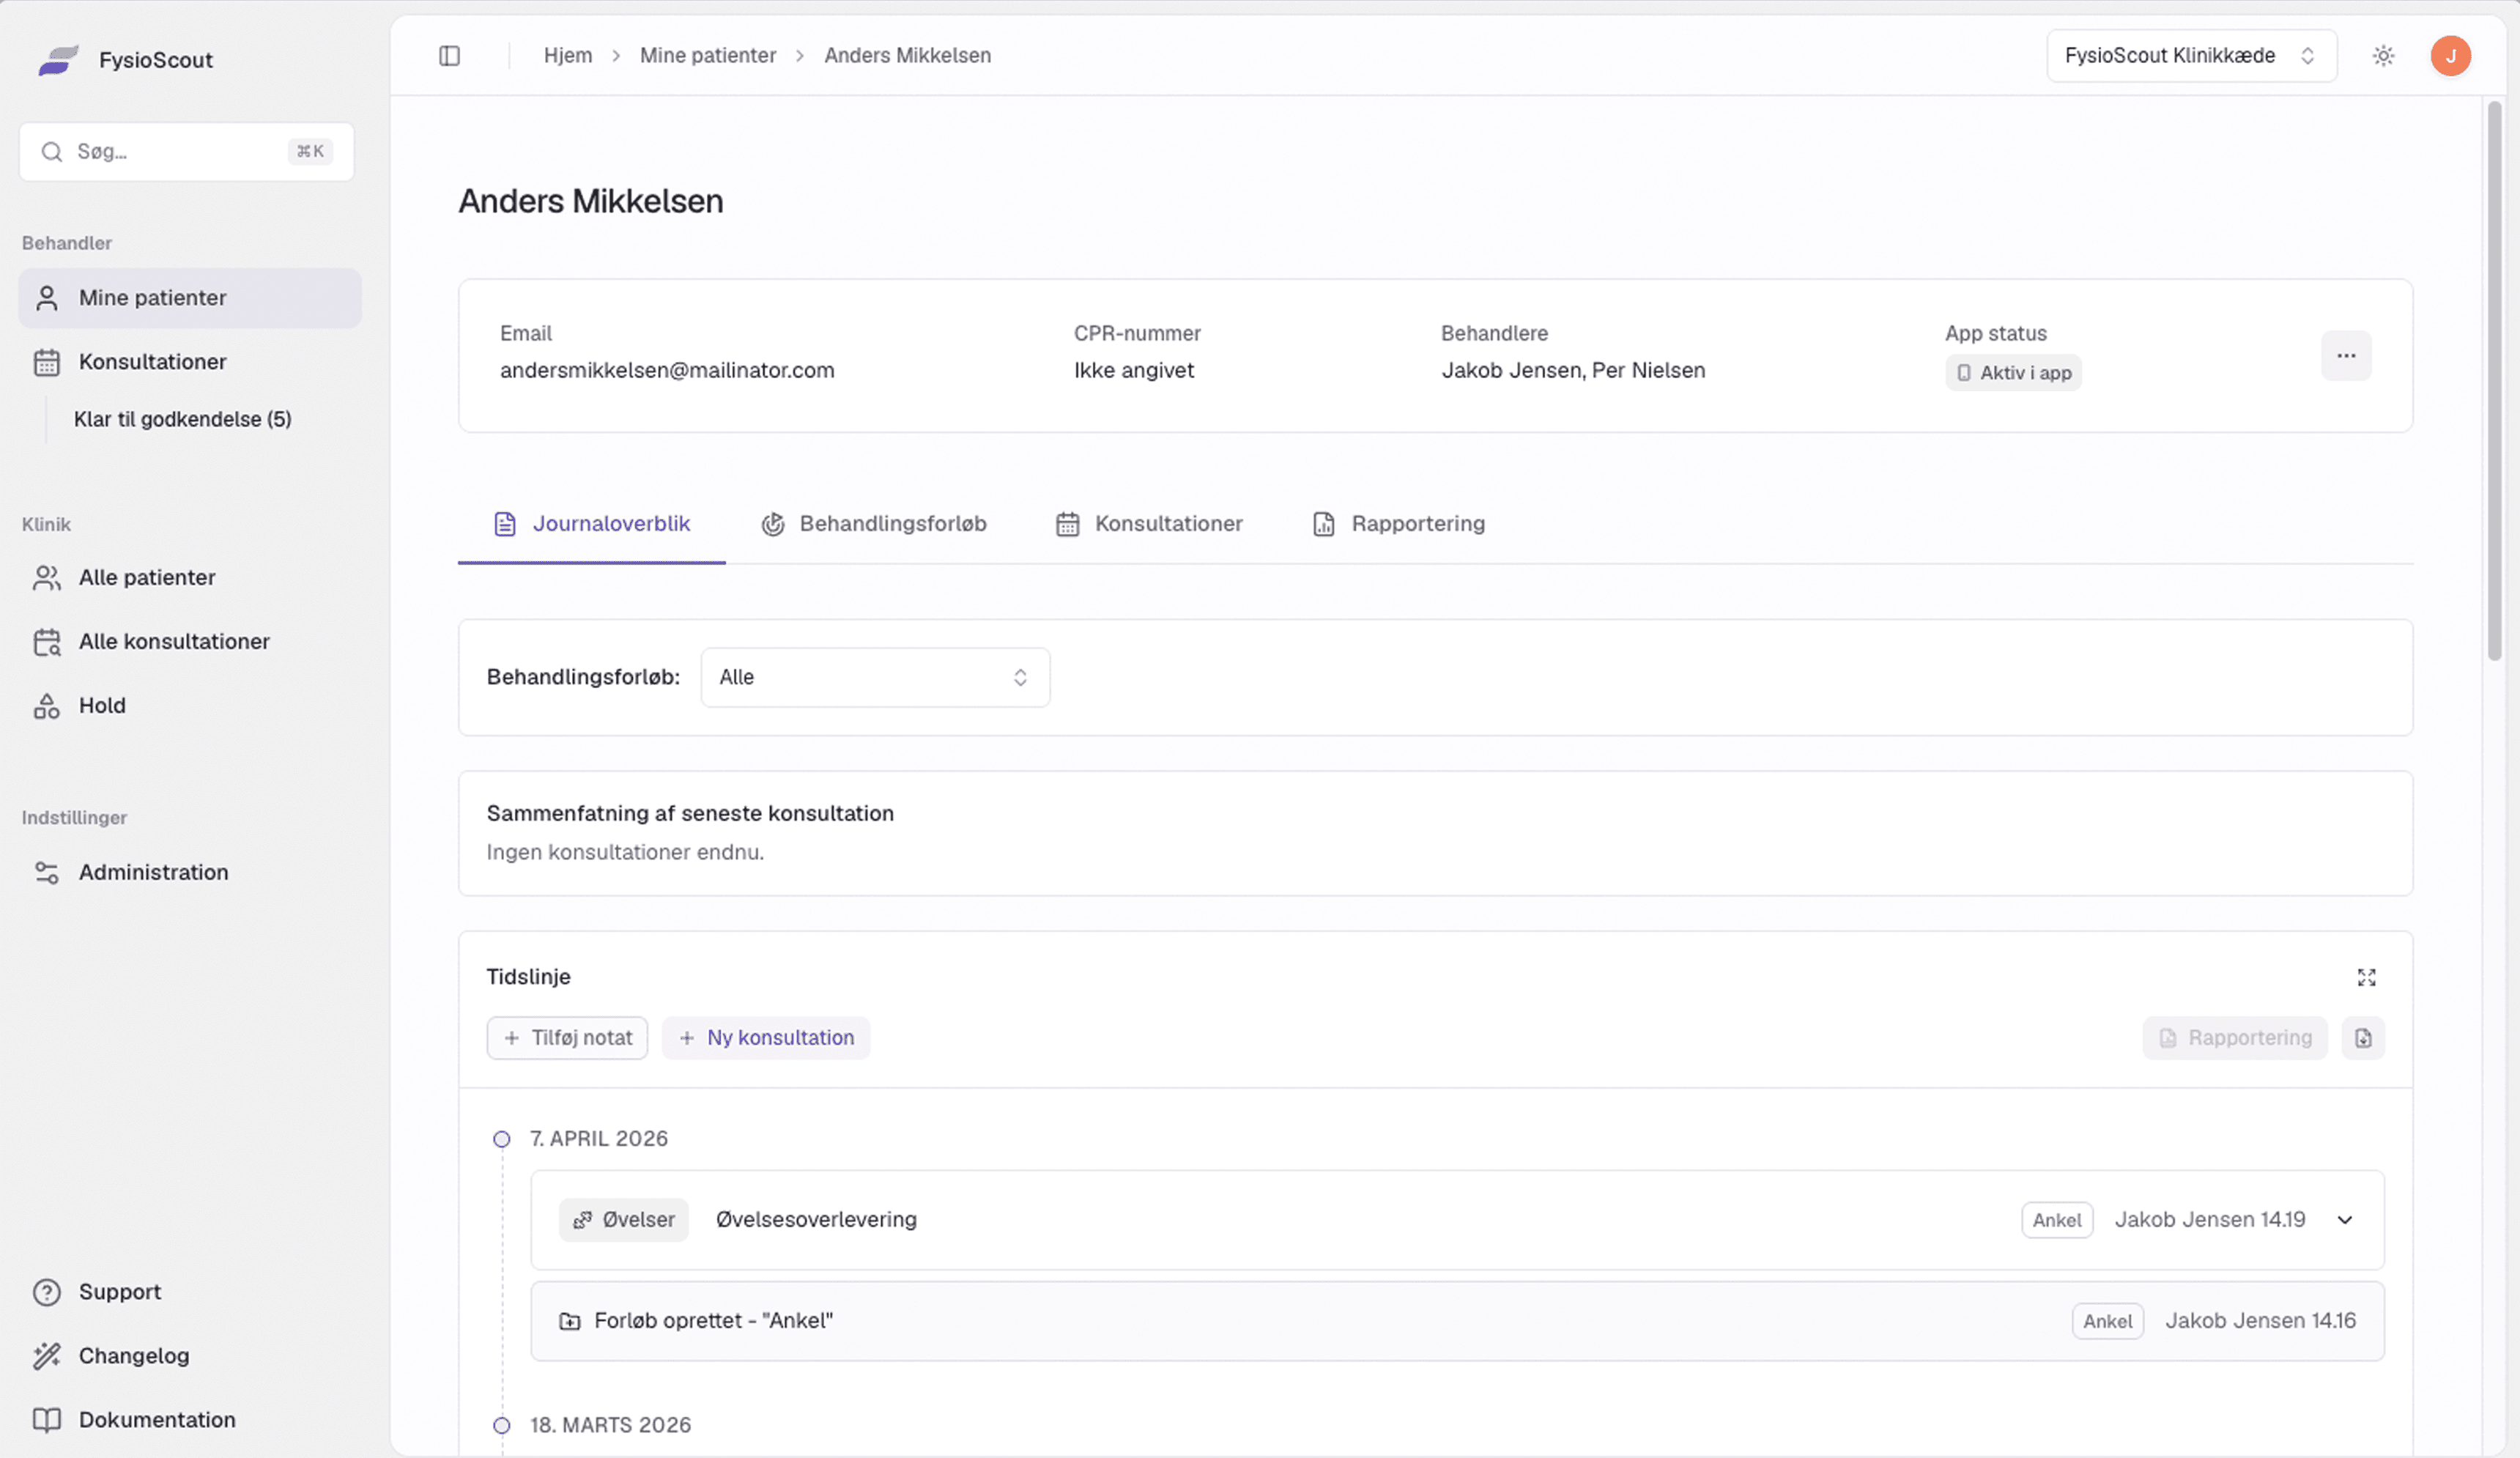This screenshot has height=1458, width=2520.
Task: Open the Hold section
Action: (x=190, y=706)
